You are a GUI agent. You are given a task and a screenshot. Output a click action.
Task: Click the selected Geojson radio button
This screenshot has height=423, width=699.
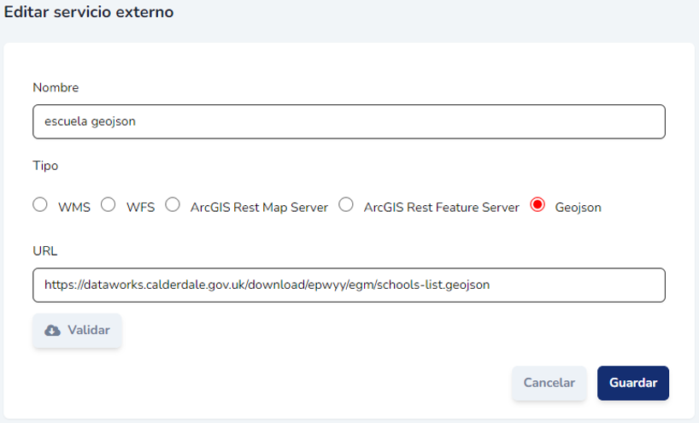537,205
